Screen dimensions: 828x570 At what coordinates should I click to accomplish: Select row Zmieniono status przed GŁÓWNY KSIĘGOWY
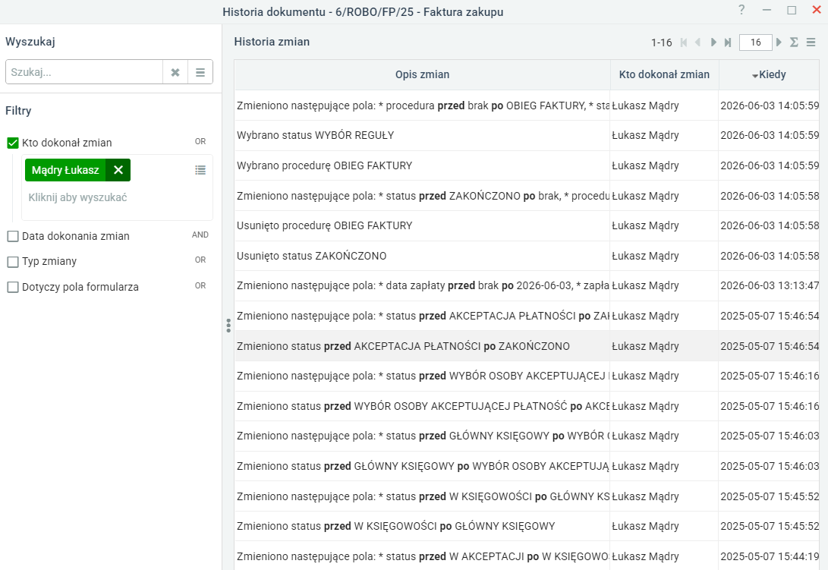(x=527, y=466)
